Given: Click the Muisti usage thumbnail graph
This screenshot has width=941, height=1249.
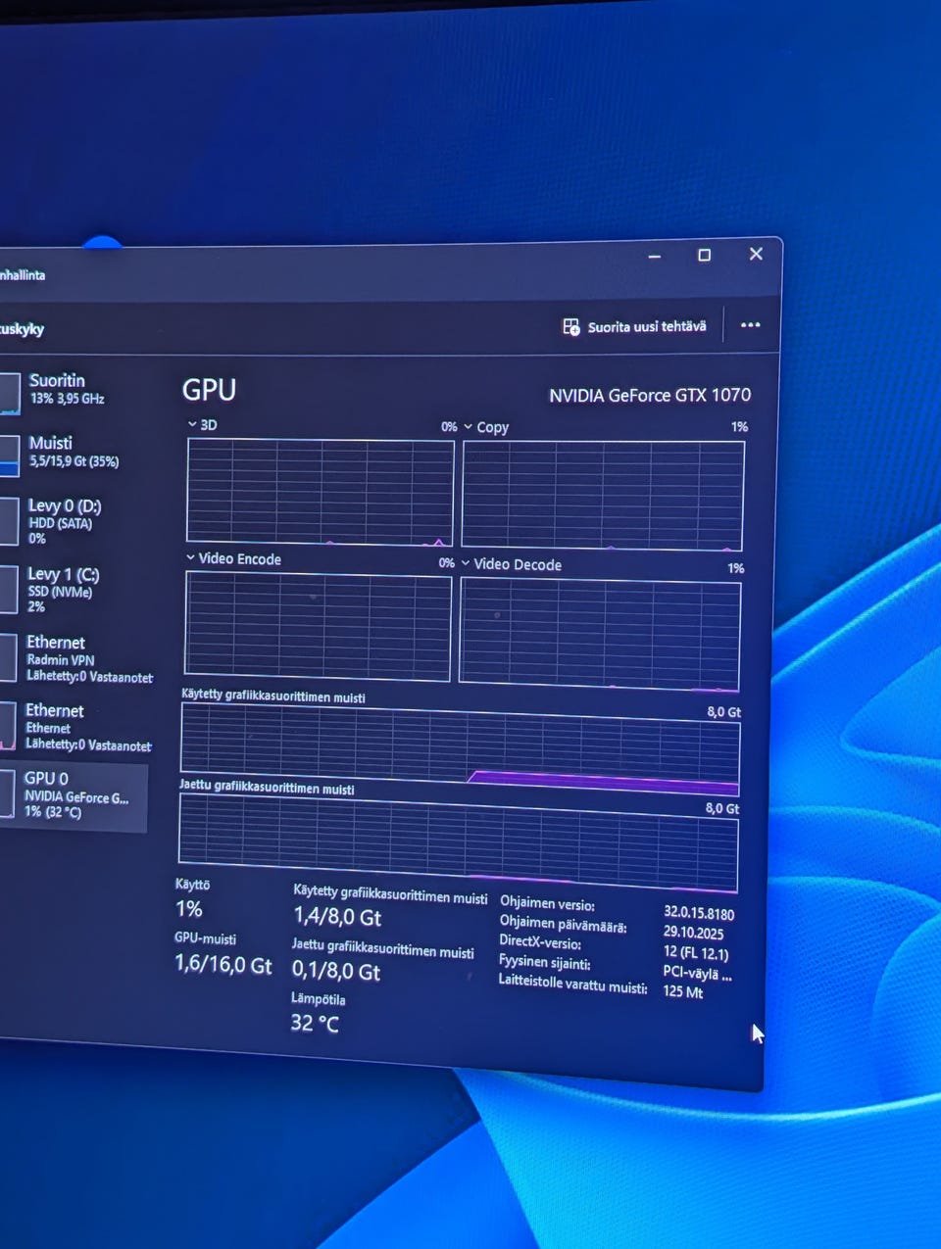Looking at the screenshot, I should 9,456.
